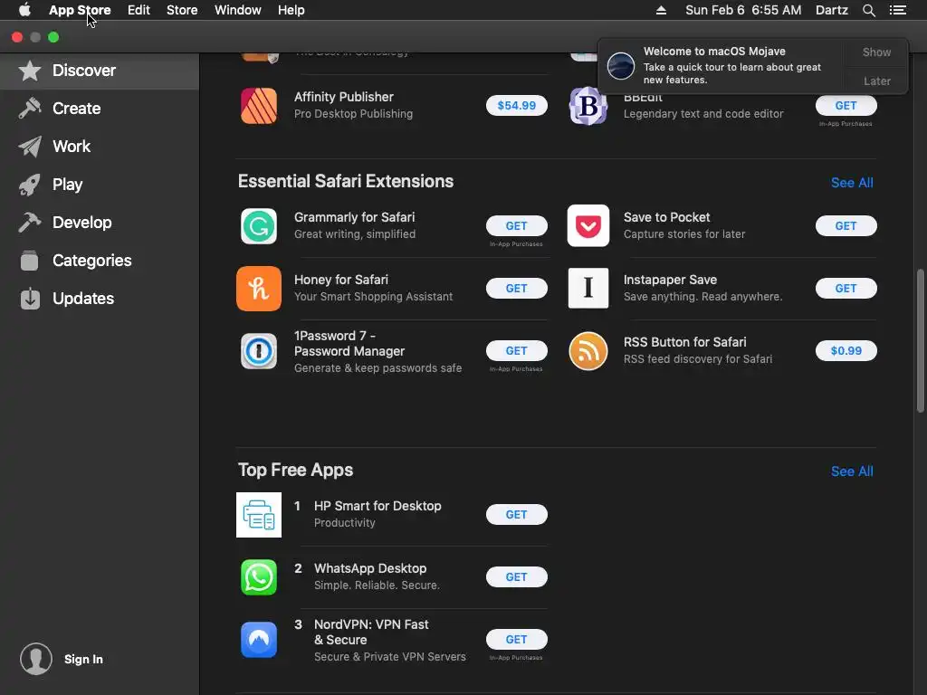
Task: Open the RSS Button for Safari icon
Action: pyautogui.click(x=588, y=351)
